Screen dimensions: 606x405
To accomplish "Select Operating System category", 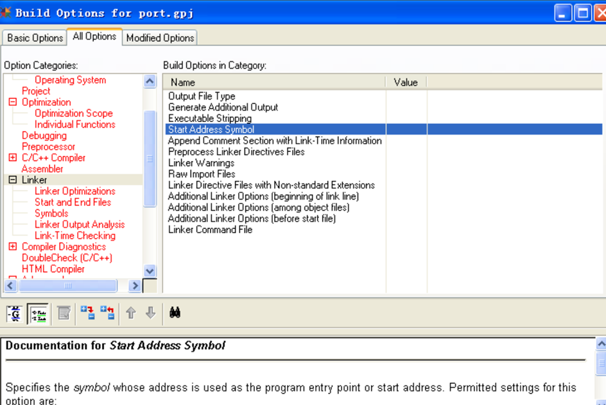I will tap(71, 80).
